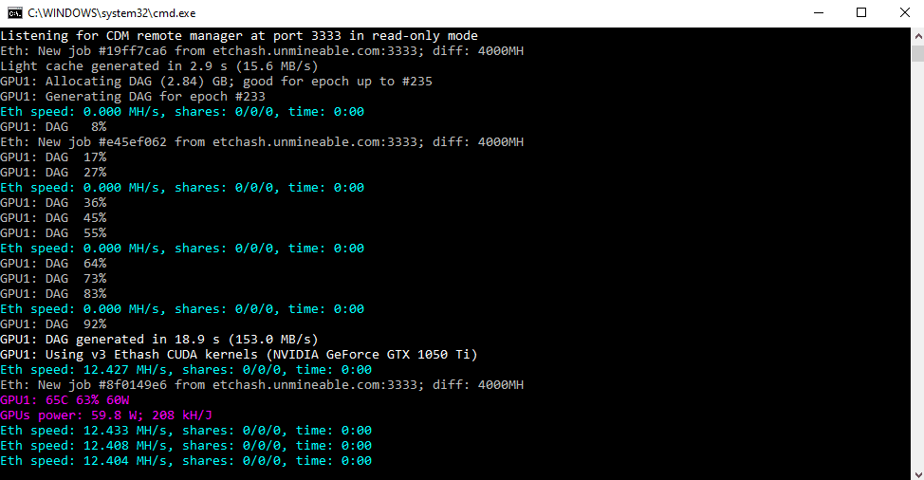Click the scrollbar up arrow
924x480 pixels.
915,35
